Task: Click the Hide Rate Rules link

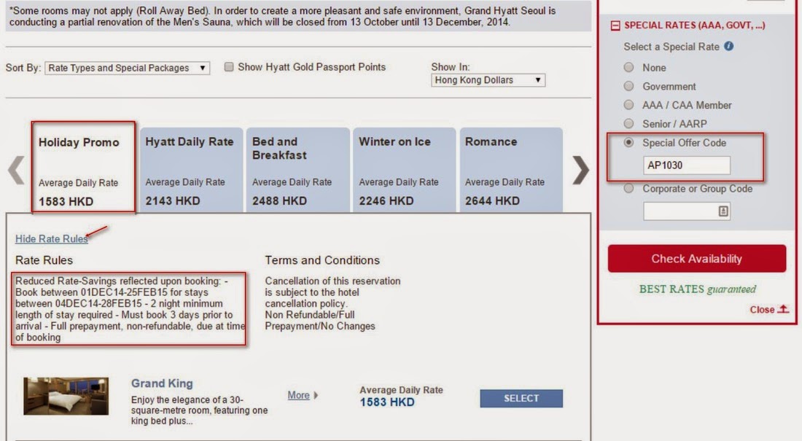Action: tap(51, 239)
